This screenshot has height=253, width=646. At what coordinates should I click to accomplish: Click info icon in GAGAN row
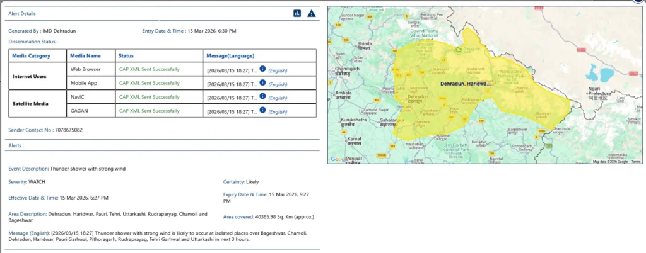263,111
